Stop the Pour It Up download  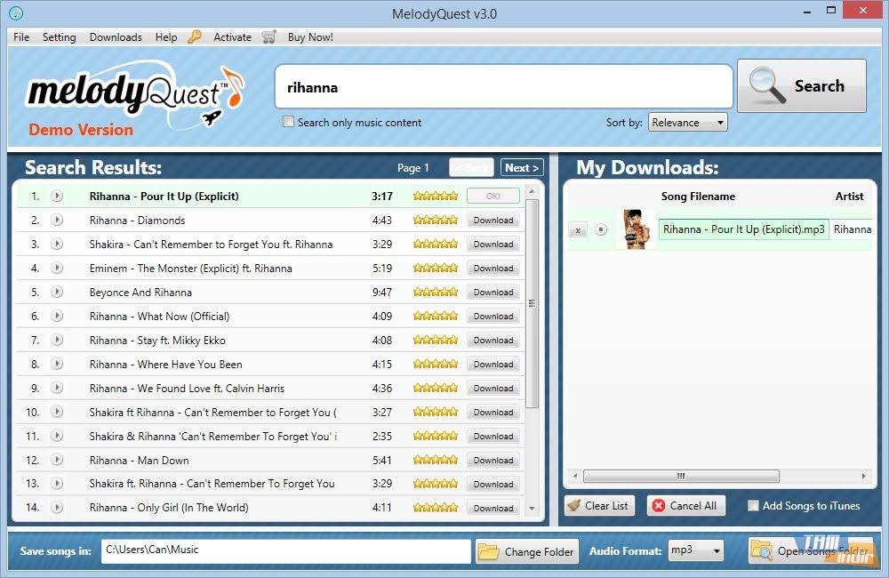click(601, 230)
